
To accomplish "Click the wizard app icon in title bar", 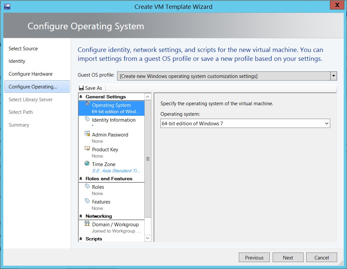I will click(7, 7).
